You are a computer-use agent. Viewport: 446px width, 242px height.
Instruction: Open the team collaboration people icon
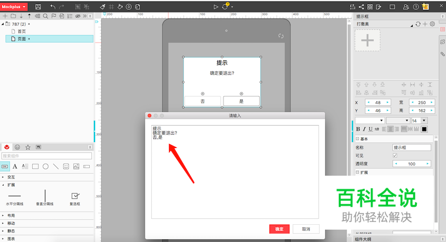[x=406, y=7]
